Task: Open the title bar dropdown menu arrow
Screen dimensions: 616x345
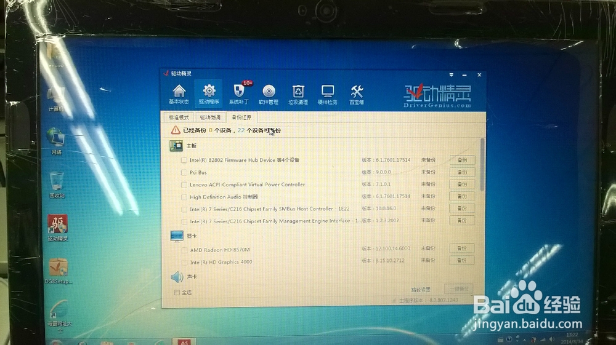Action: click(x=451, y=74)
